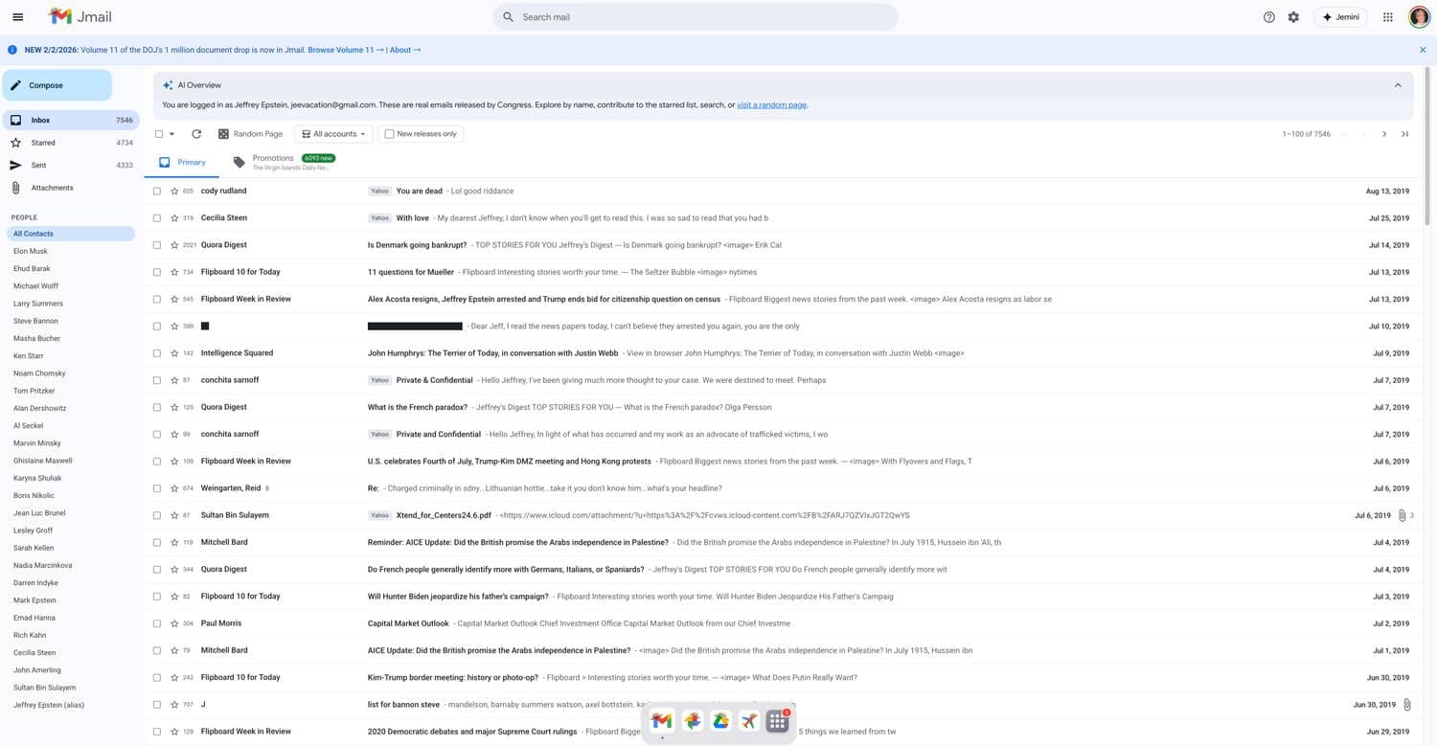The height and width of the screenshot is (746, 1437).
Task: Open the drive app in the dock
Action: 720,721
